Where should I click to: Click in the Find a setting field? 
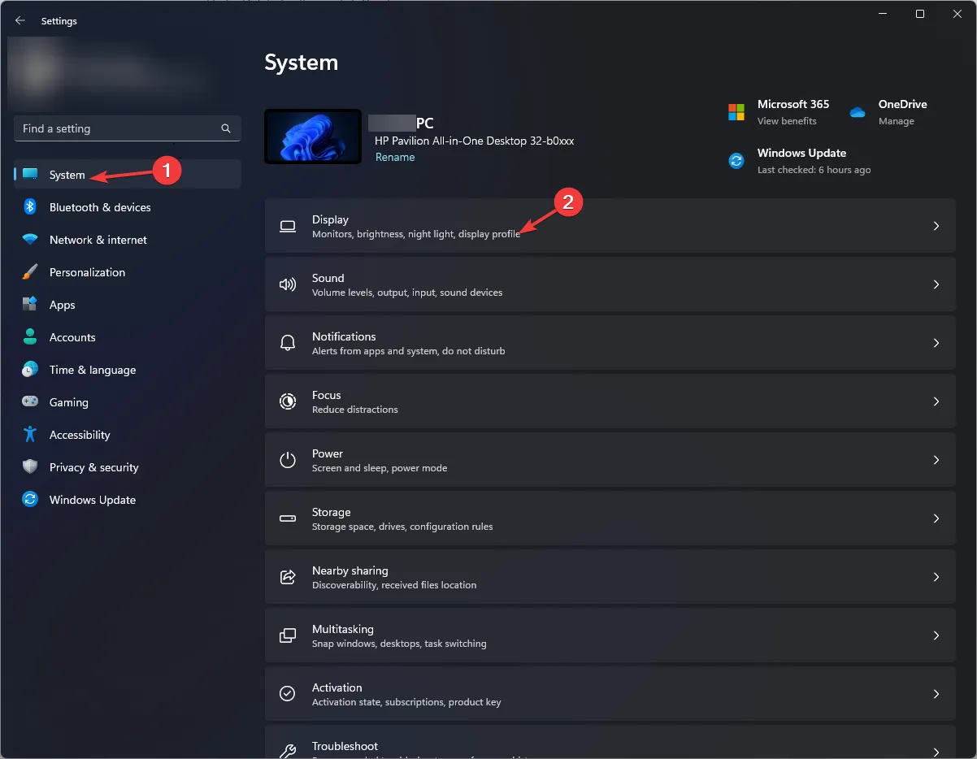128,128
